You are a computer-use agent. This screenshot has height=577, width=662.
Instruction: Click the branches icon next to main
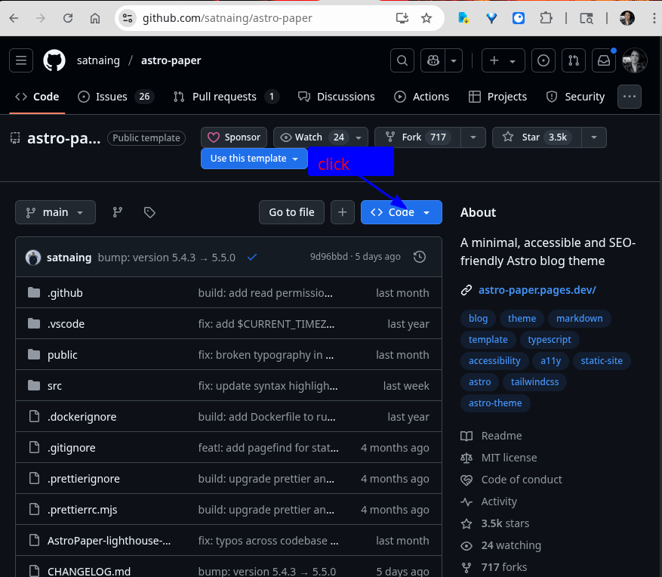point(117,212)
